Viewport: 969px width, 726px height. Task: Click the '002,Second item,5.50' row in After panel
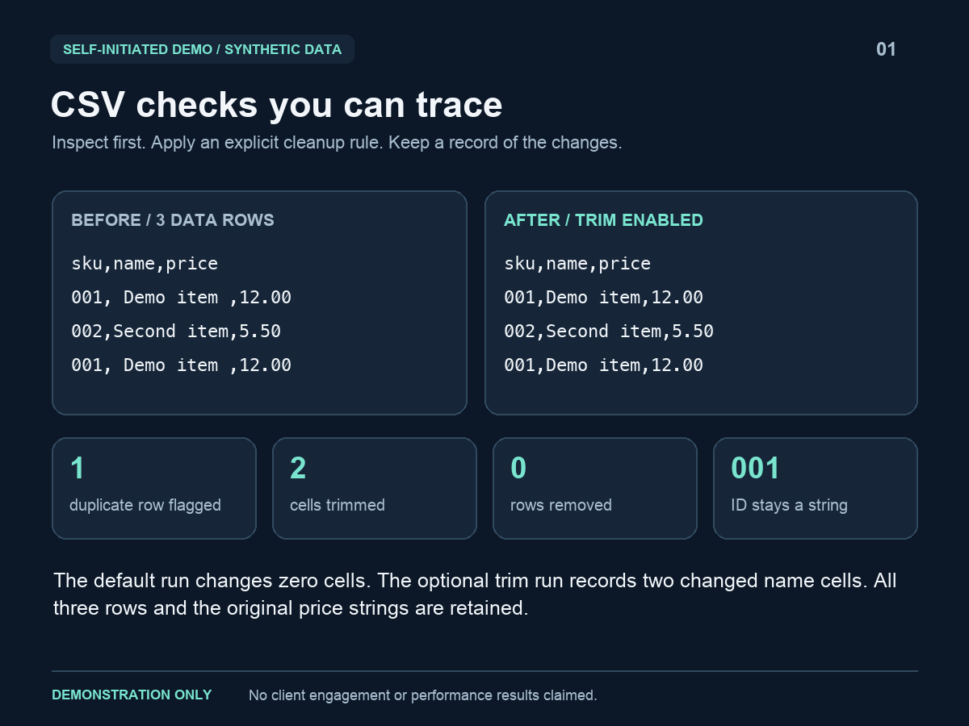(609, 332)
